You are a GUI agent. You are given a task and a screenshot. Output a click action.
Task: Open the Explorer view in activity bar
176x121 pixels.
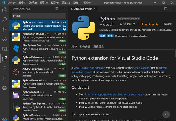[x=4, y=10]
